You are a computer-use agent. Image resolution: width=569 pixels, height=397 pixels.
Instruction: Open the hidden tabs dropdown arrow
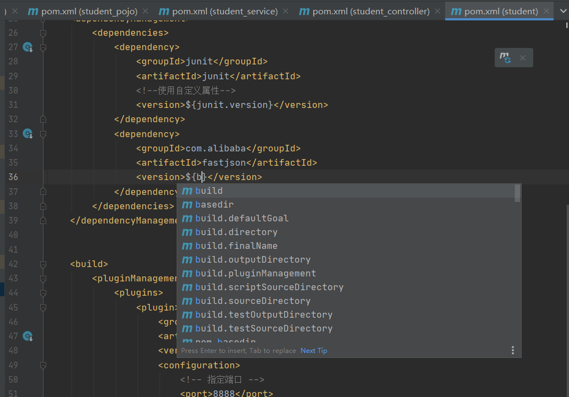(563, 11)
